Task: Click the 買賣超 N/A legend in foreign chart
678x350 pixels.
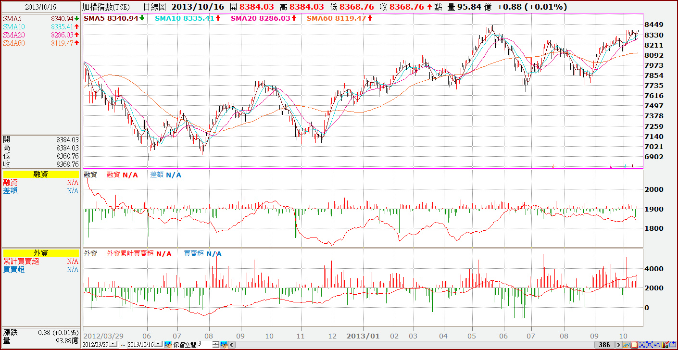Action: point(202,253)
